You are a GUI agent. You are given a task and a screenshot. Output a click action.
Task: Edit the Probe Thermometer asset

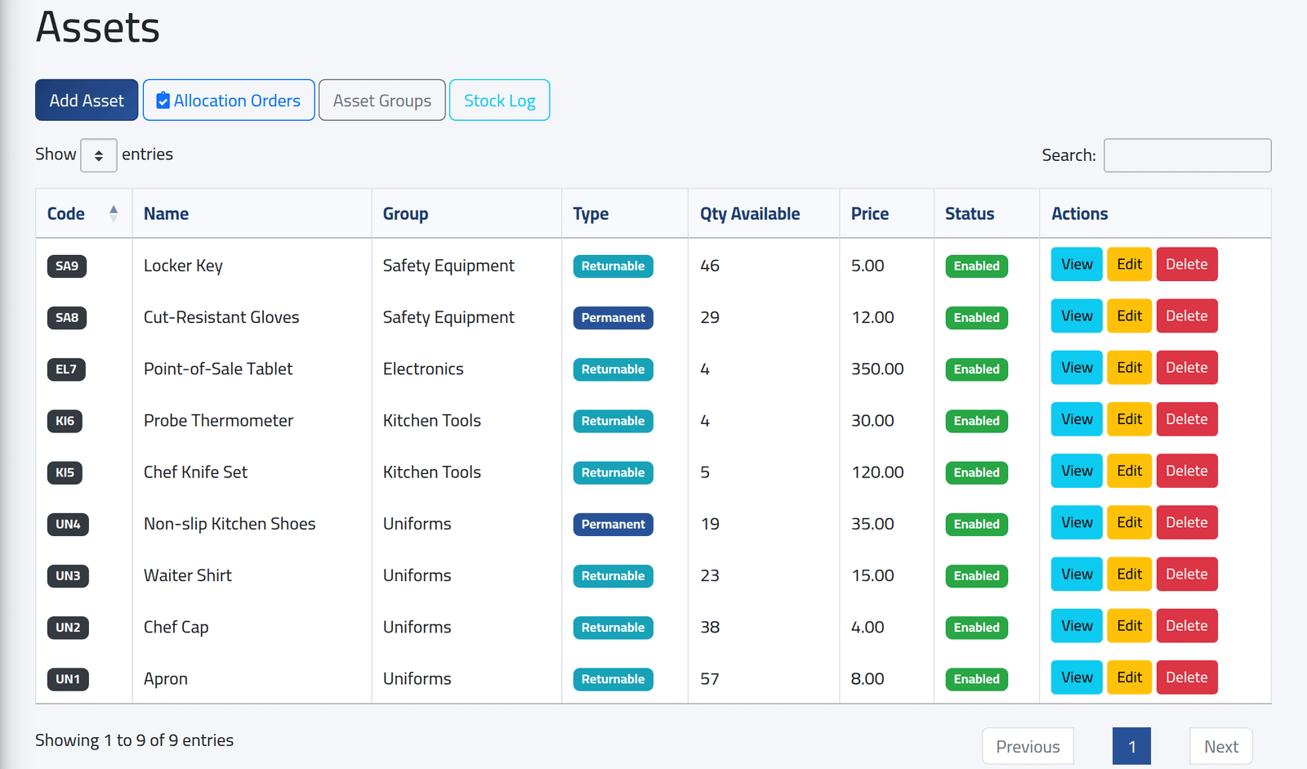click(1130, 419)
